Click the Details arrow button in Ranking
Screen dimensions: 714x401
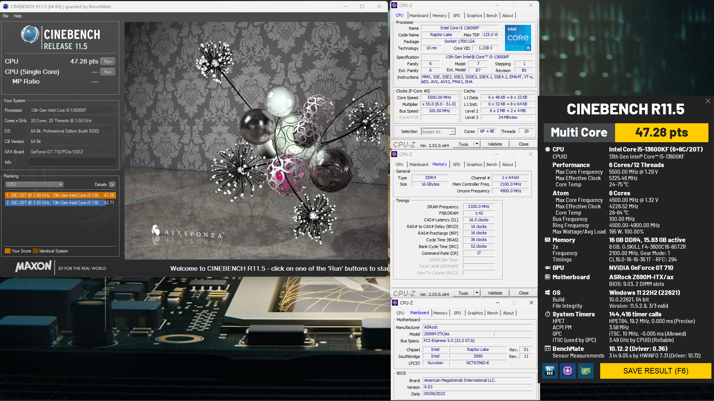pos(112,185)
